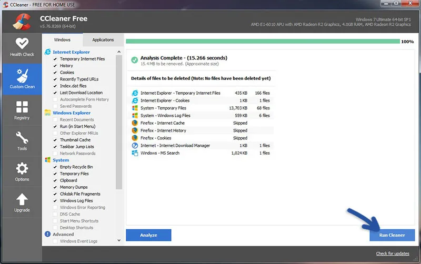This screenshot has height=264, width=421.
Task: Toggle Recently Typed URLs checkbox
Action: pos(55,79)
